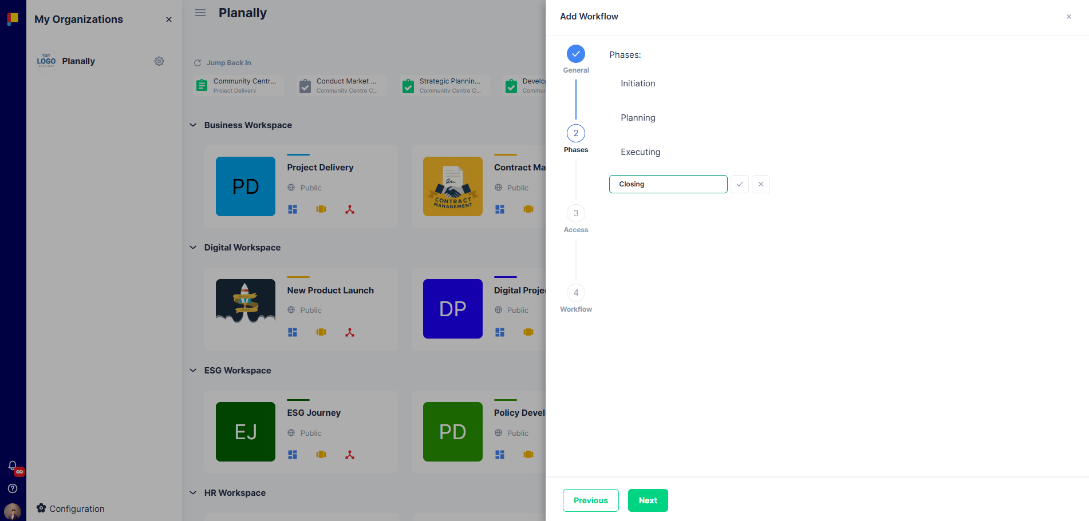Screen dimensions: 1089x521
Task: Open the kanban board icon on ESG Journey
Action: [321, 454]
